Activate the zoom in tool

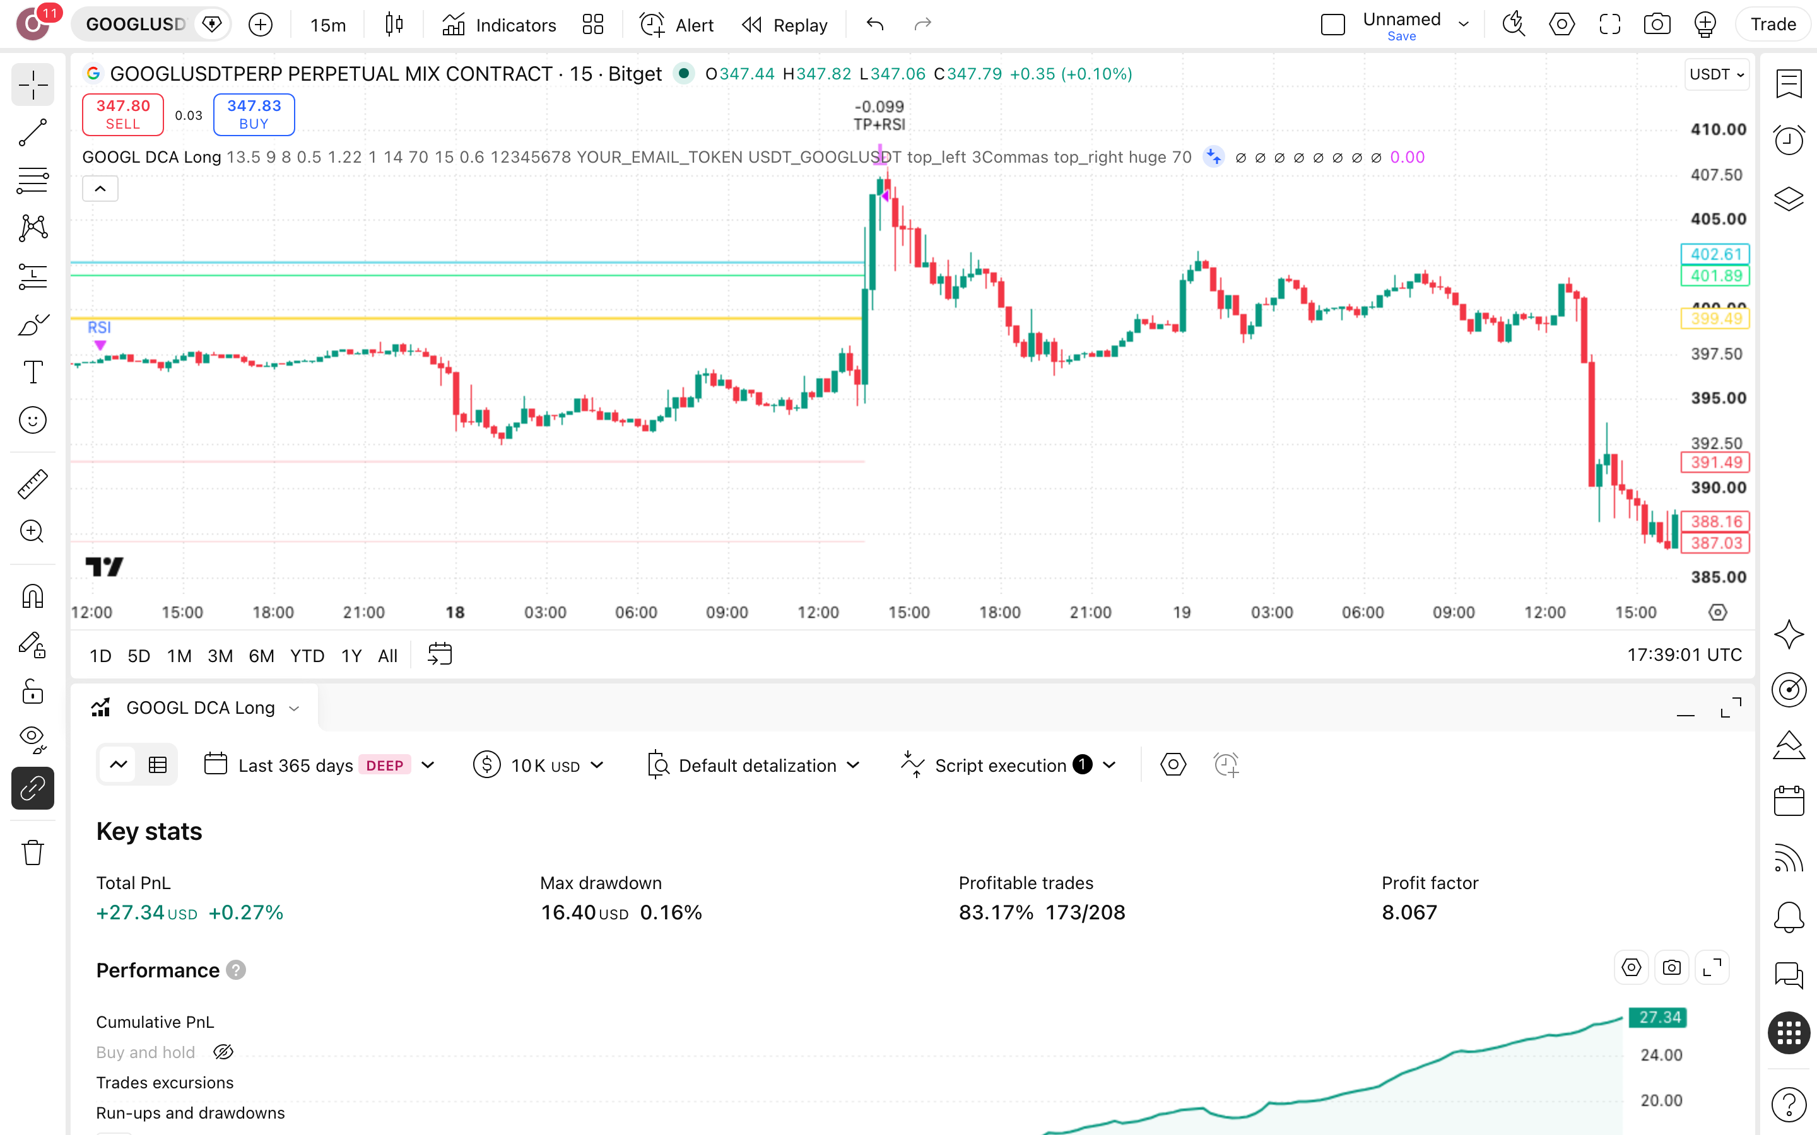32,532
